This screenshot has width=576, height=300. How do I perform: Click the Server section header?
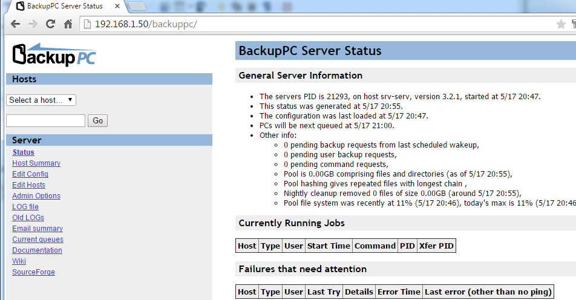(x=109, y=140)
